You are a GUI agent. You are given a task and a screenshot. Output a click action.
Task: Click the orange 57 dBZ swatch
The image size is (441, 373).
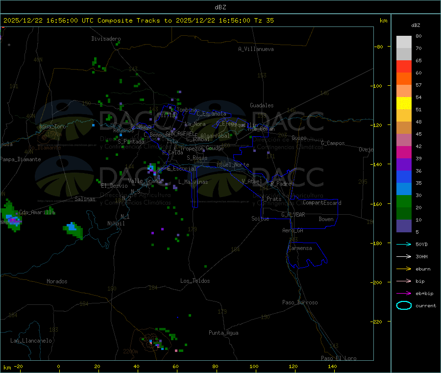[404, 79]
